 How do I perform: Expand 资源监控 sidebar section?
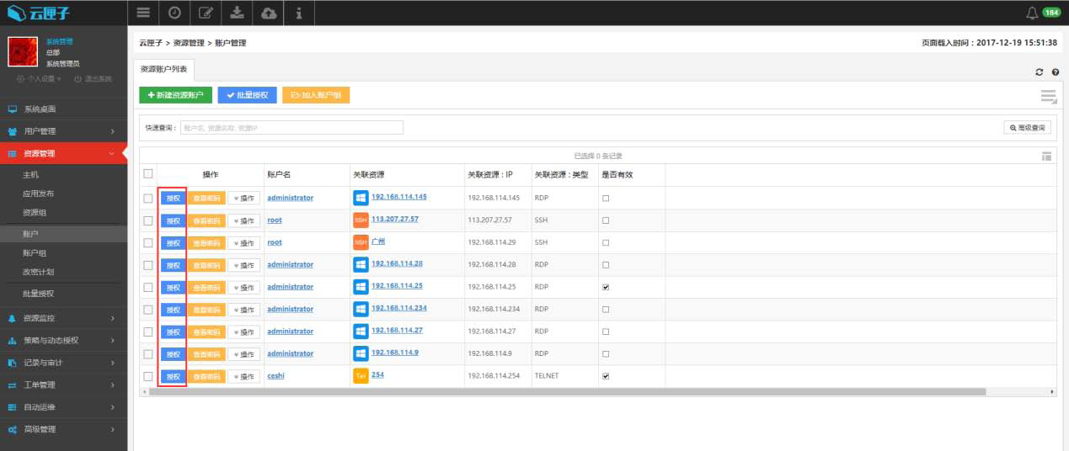coord(63,318)
